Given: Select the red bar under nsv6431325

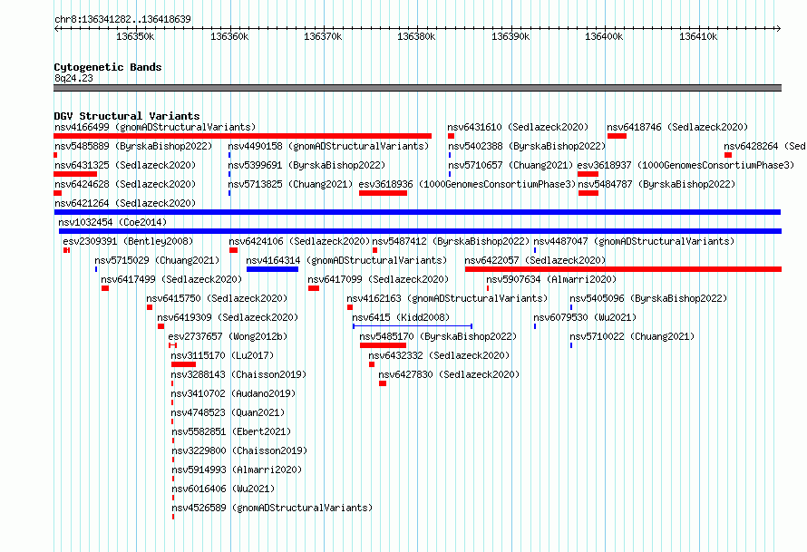Looking at the screenshot, I should pyautogui.click(x=75, y=174).
